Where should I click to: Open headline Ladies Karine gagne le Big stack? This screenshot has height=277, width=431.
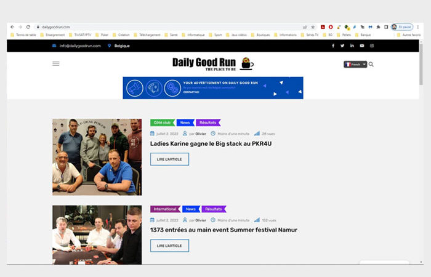tap(211, 143)
